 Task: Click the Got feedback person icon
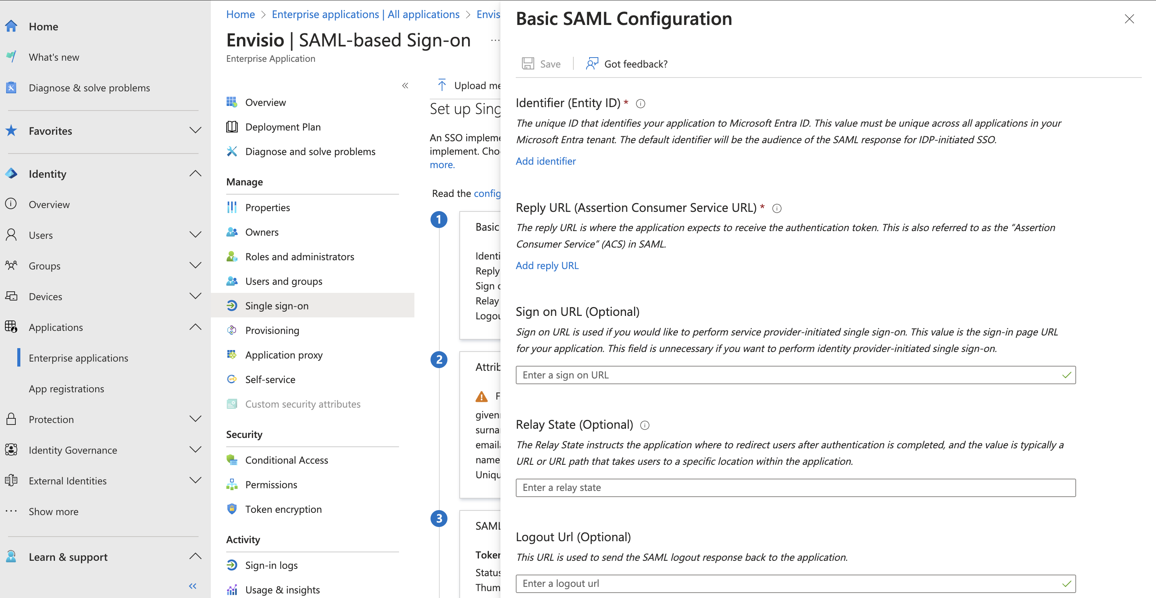[x=592, y=64]
